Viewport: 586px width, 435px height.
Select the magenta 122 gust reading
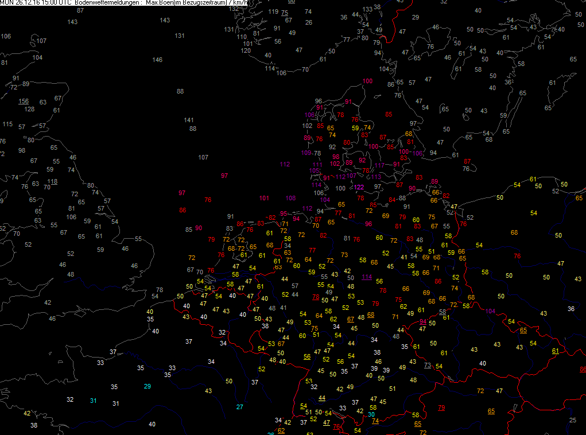pos(359,187)
